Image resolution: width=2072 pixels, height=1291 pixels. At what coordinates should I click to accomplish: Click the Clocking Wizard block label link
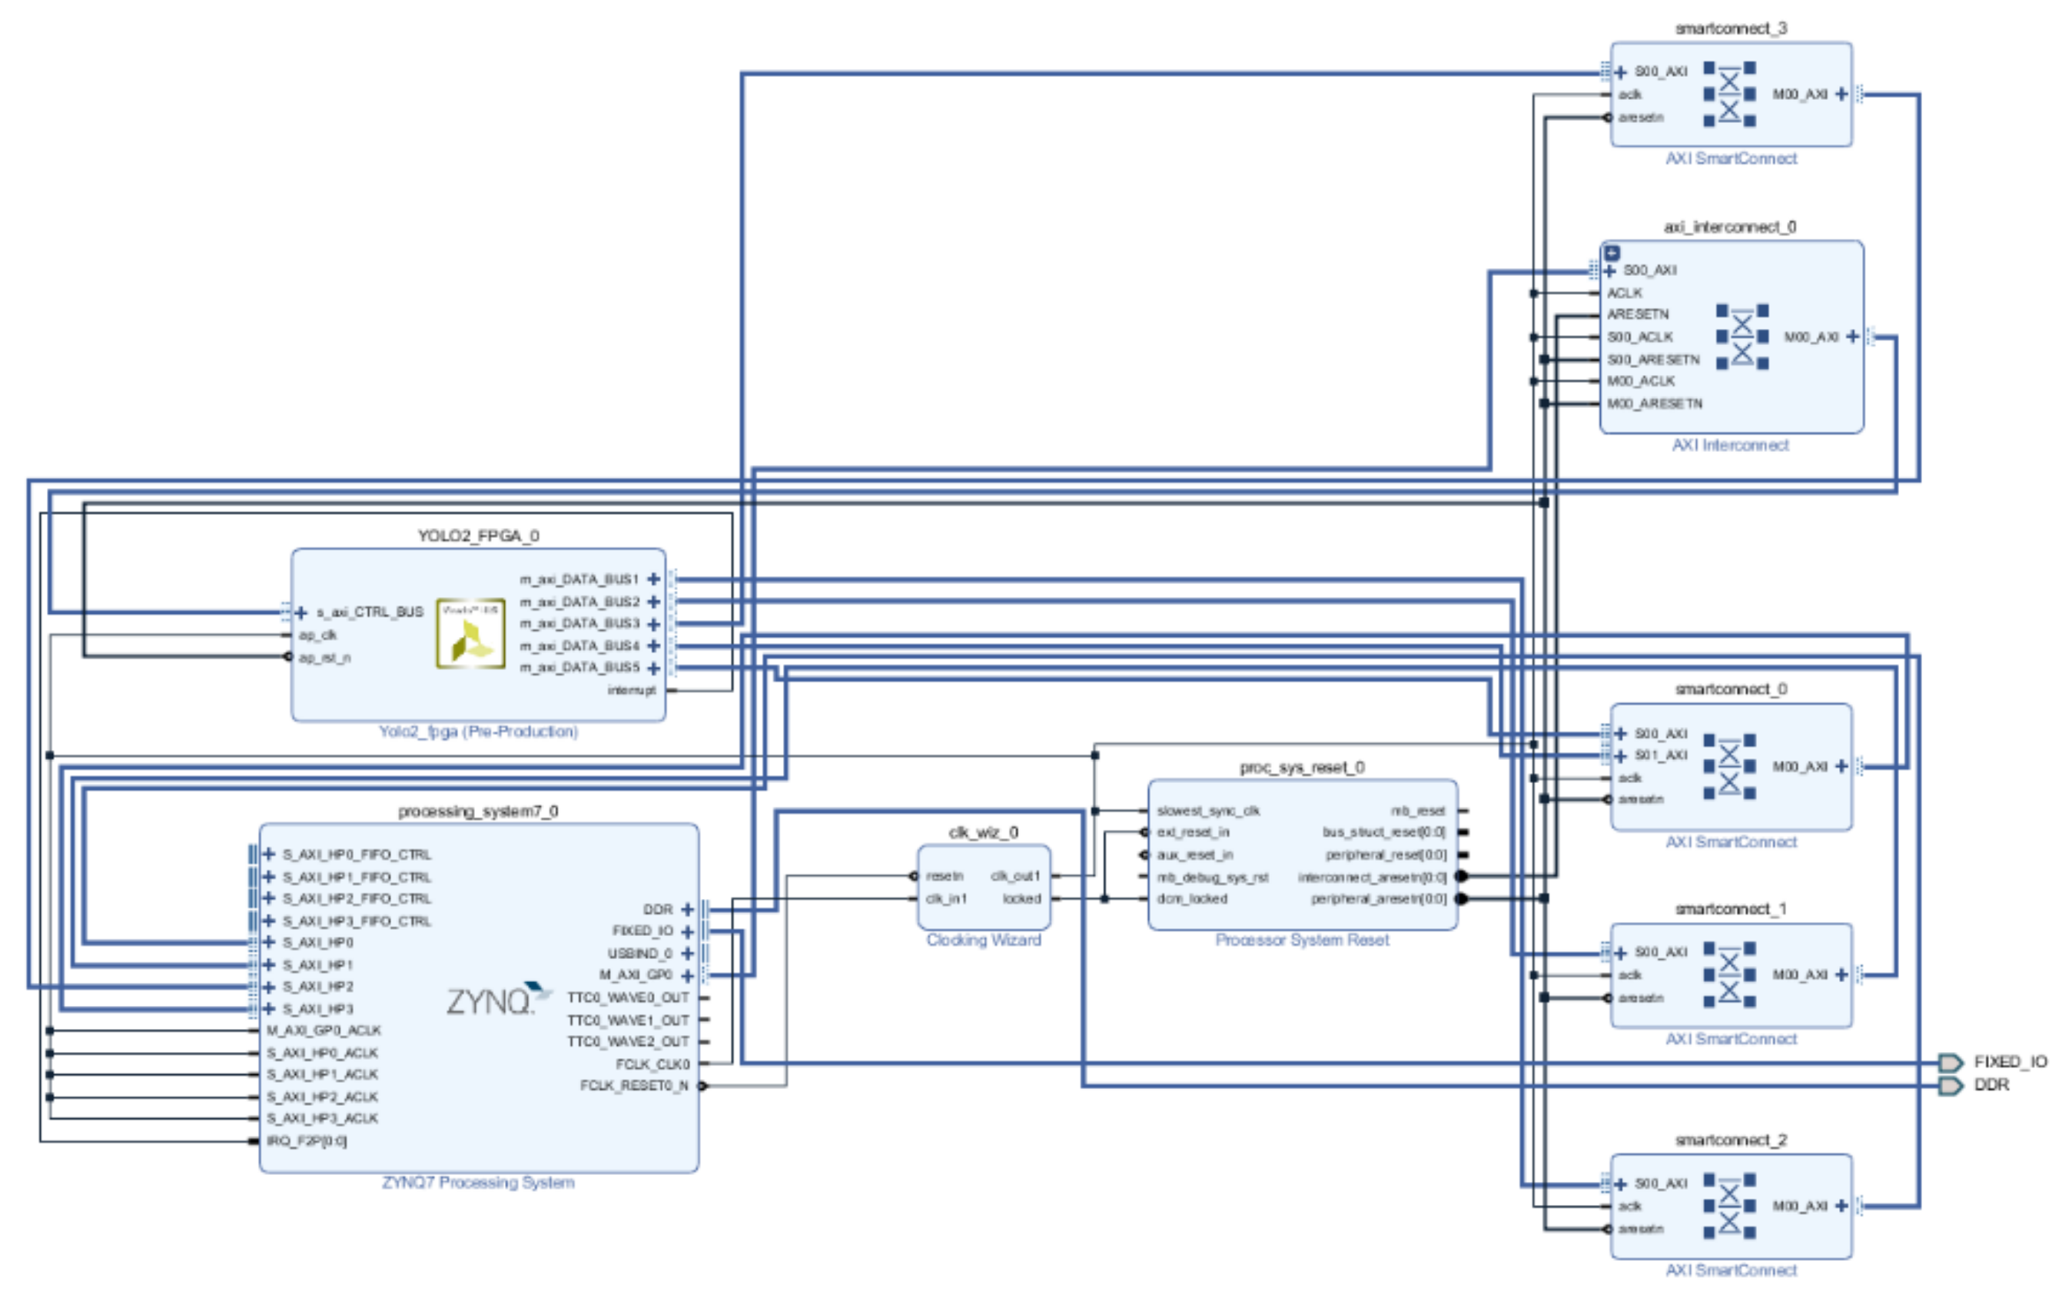pos(984,940)
